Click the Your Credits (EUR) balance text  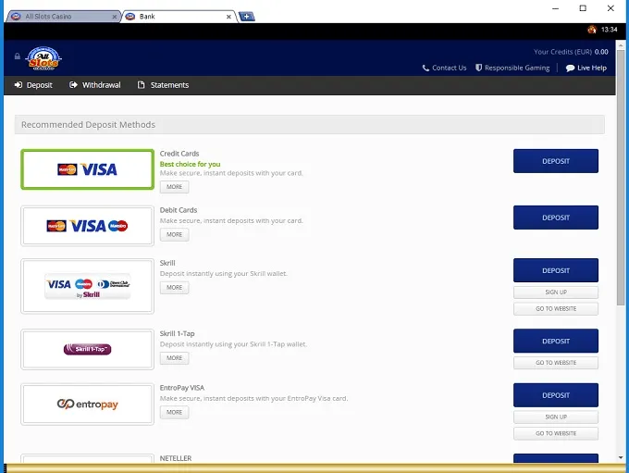(x=571, y=52)
